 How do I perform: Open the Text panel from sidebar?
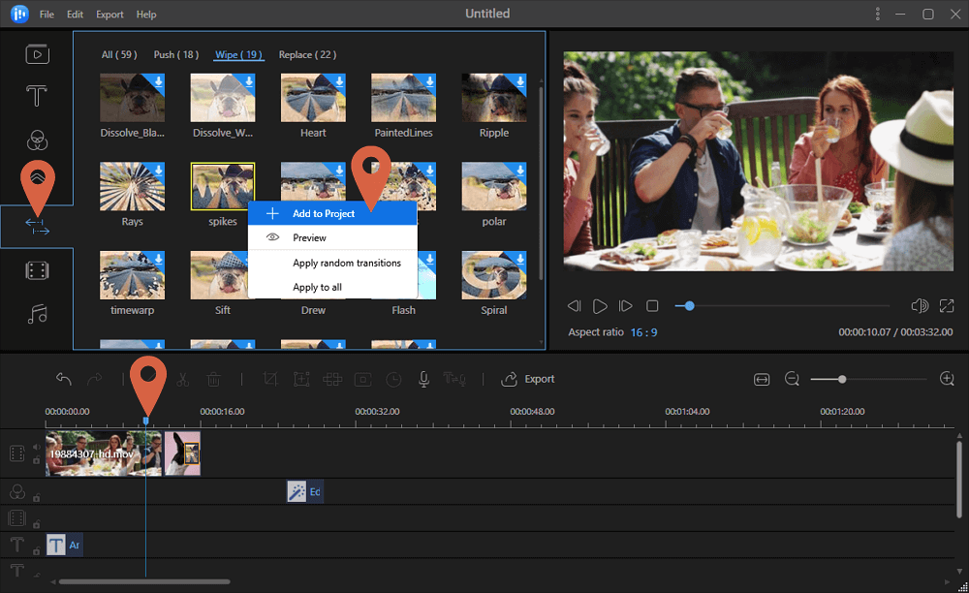pyautogui.click(x=37, y=96)
